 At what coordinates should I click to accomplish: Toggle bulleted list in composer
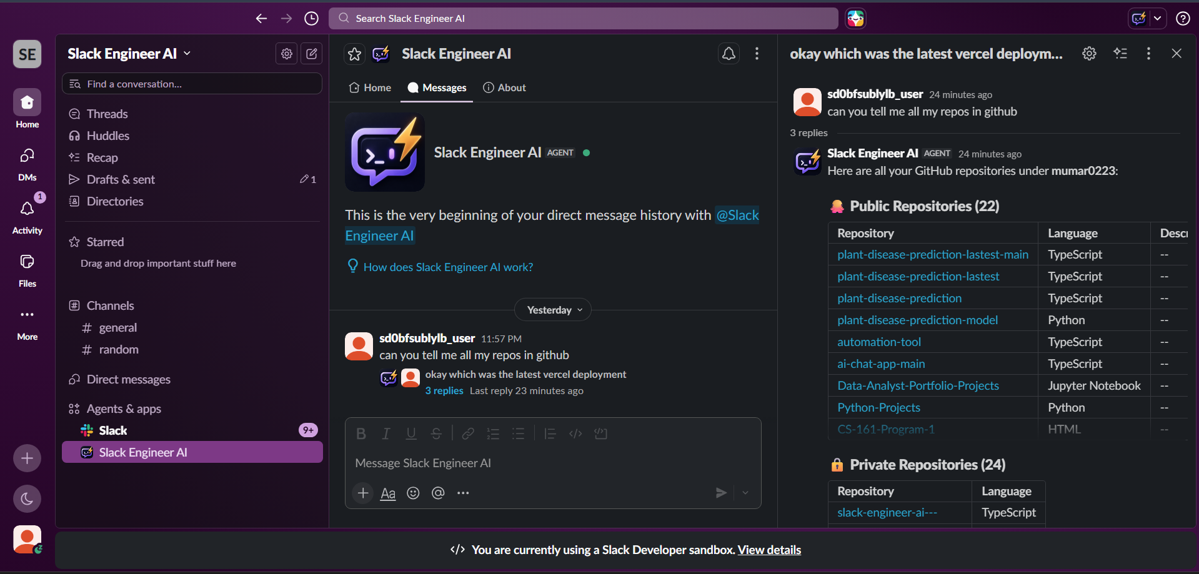point(518,434)
